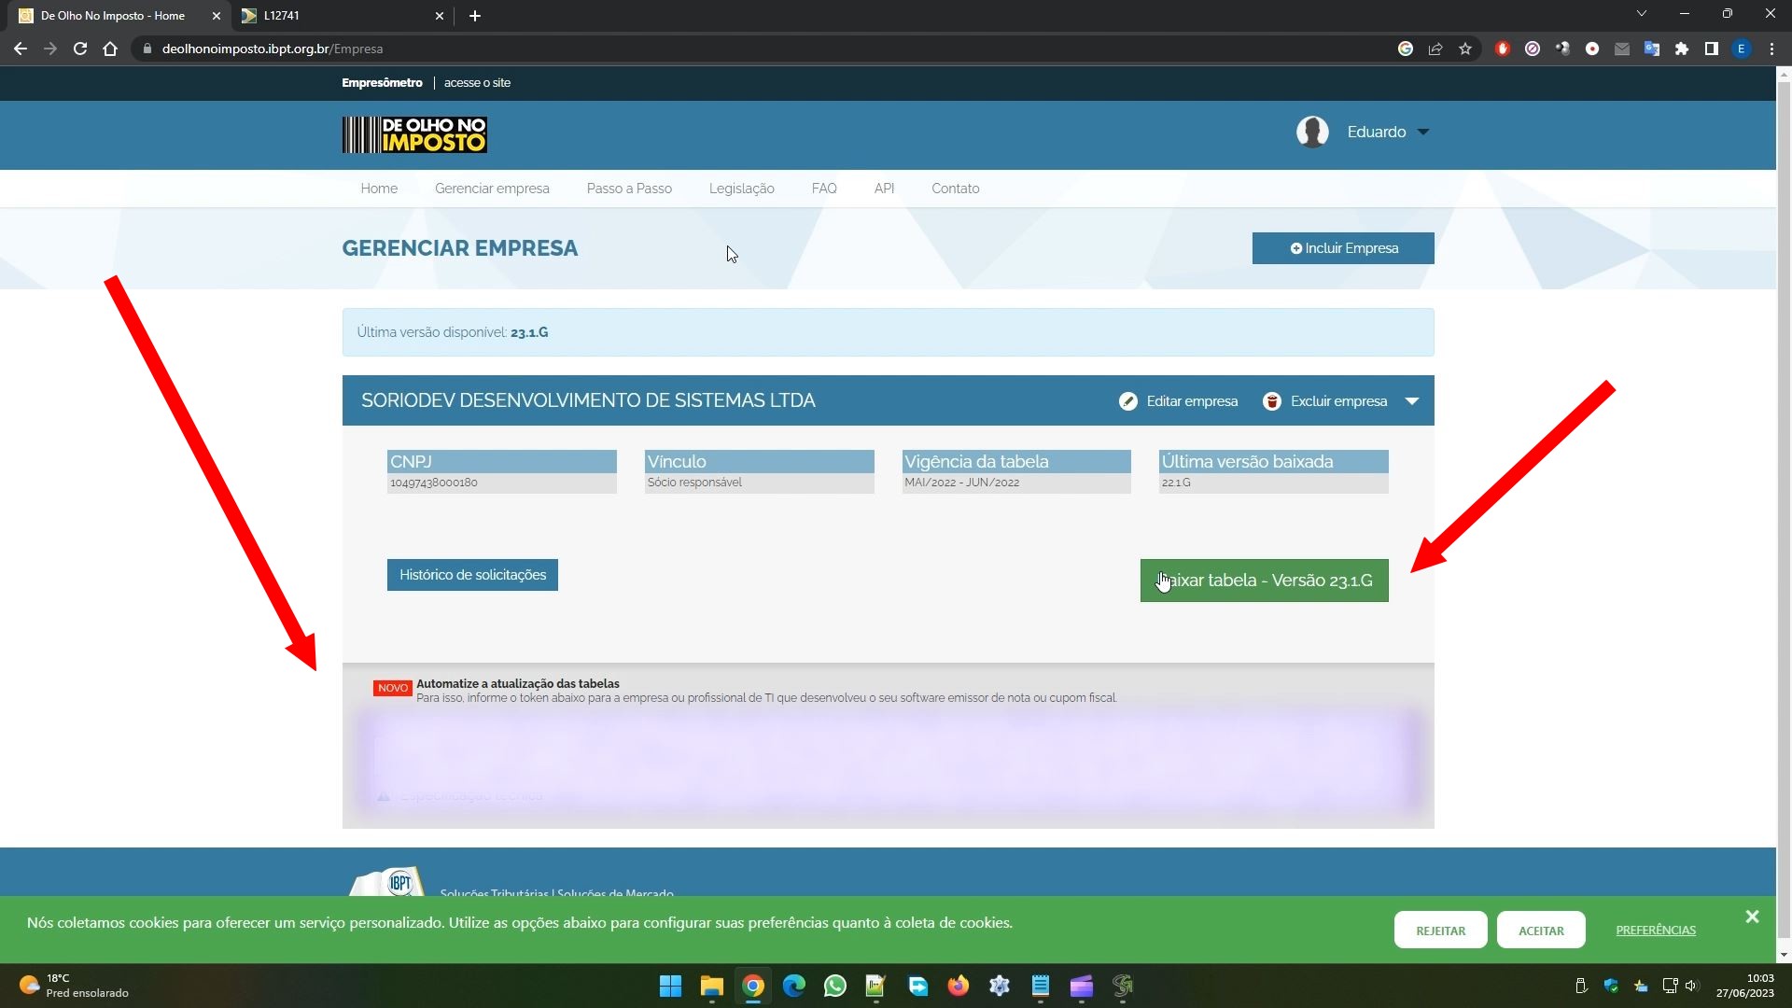The image size is (1792, 1008).
Task: Click vigência value MAI/2022 - JUN/2022
Action: point(961,483)
